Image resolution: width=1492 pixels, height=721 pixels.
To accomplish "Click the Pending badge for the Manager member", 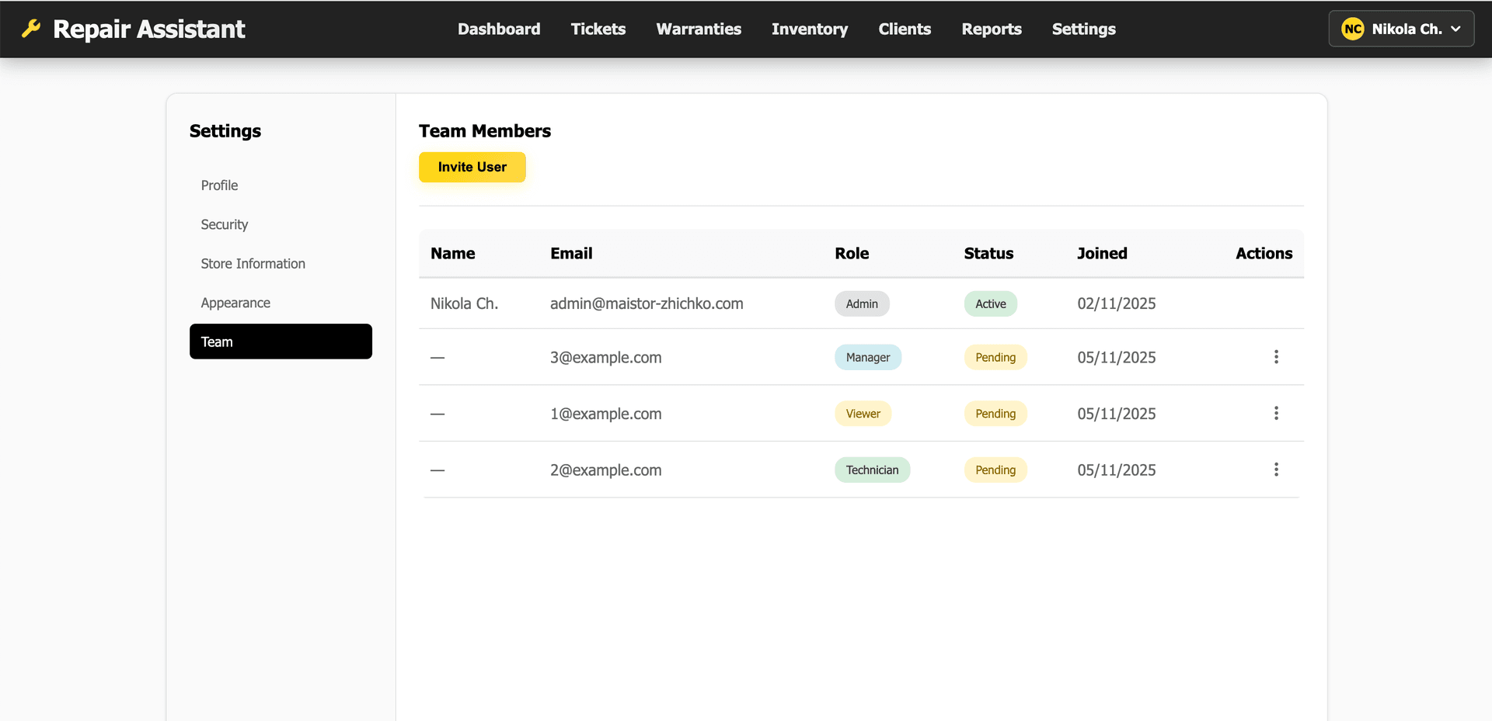I will [x=995, y=357].
